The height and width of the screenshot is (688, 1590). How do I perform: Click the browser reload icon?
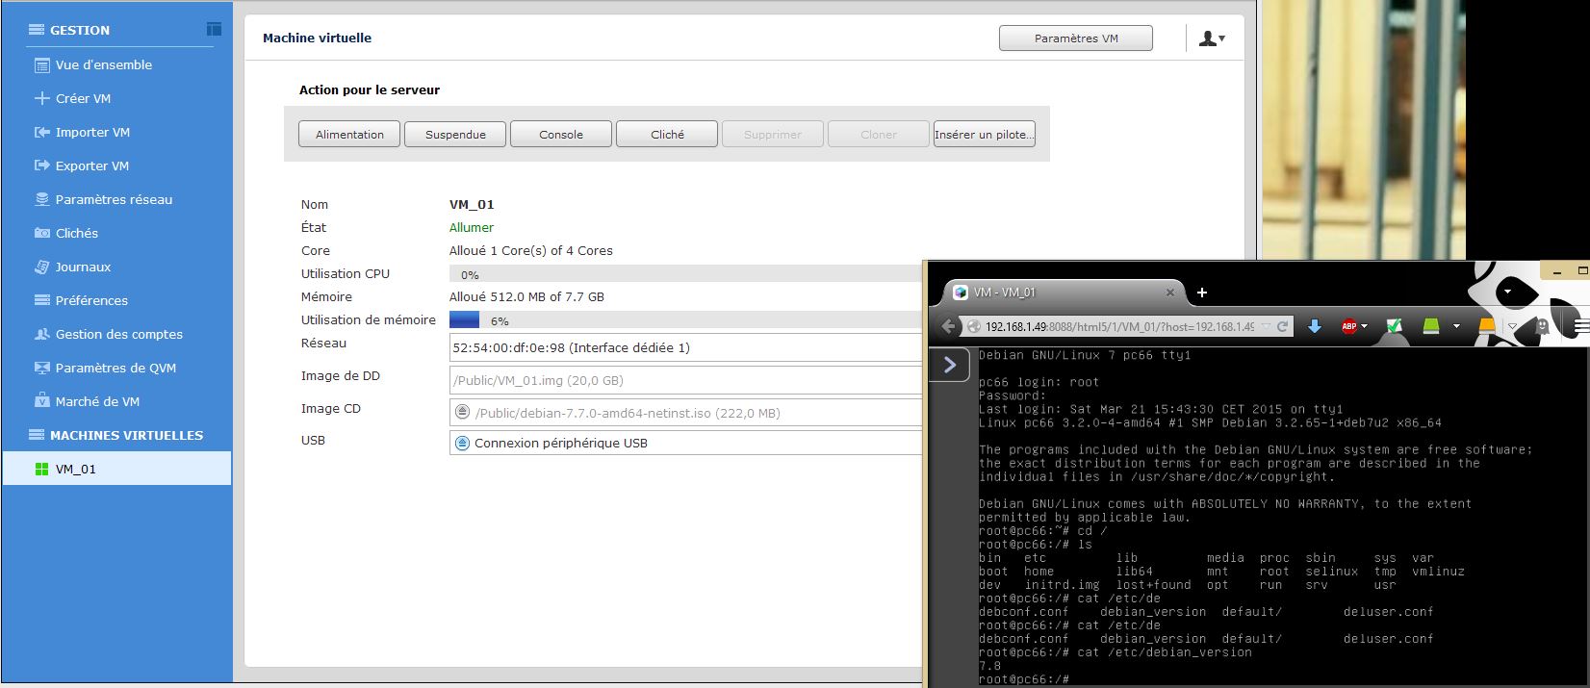(x=1282, y=327)
